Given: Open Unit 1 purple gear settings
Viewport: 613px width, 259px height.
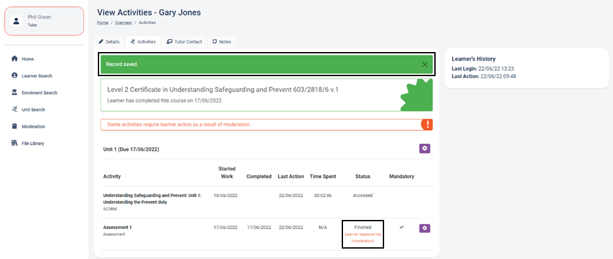Looking at the screenshot, I should click(x=425, y=148).
